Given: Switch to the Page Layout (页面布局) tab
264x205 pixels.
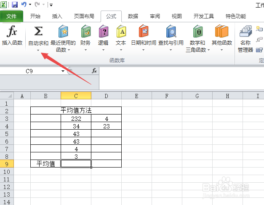Looking at the screenshot, I should point(84,16).
